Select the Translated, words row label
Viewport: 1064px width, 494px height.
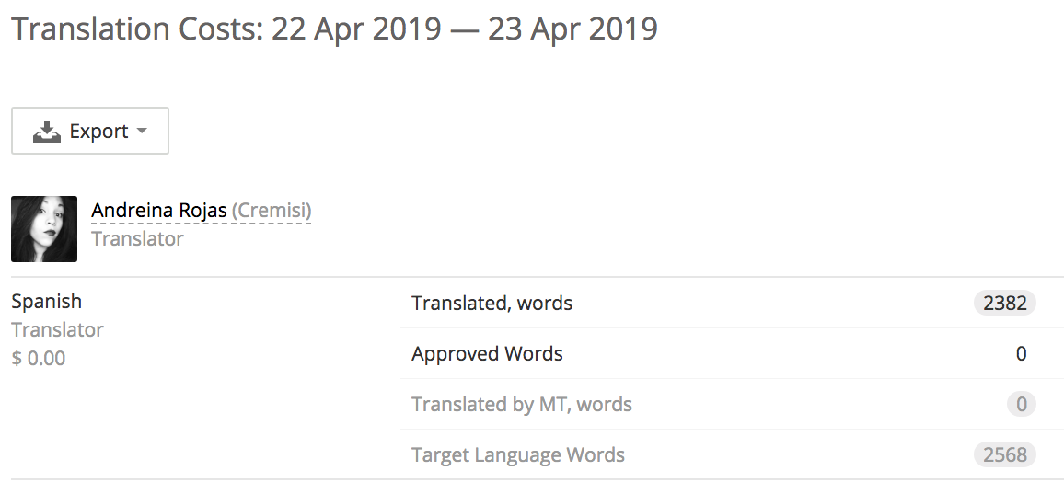pyautogui.click(x=492, y=304)
